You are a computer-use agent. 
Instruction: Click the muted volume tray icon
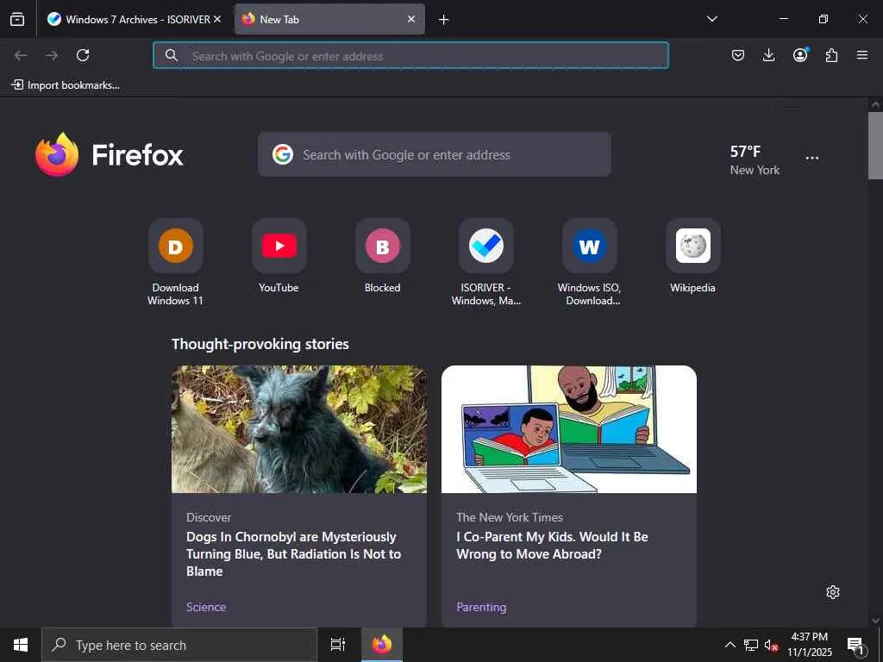pos(771,645)
